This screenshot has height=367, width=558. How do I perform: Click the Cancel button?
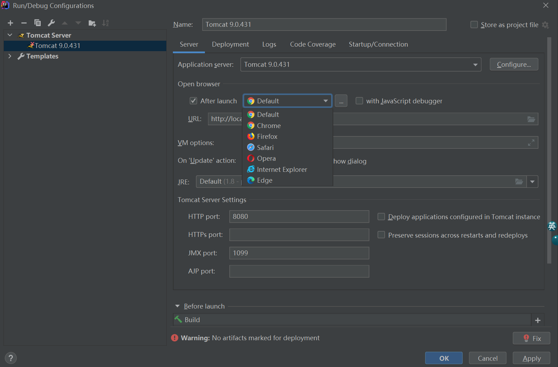pyautogui.click(x=488, y=358)
